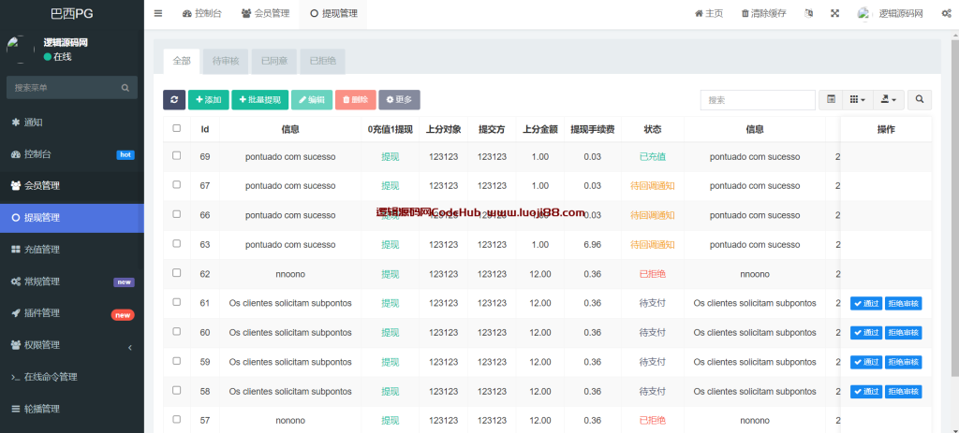The height and width of the screenshot is (433, 959).
Task: Click the 主页 home link
Action: pos(709,13)
